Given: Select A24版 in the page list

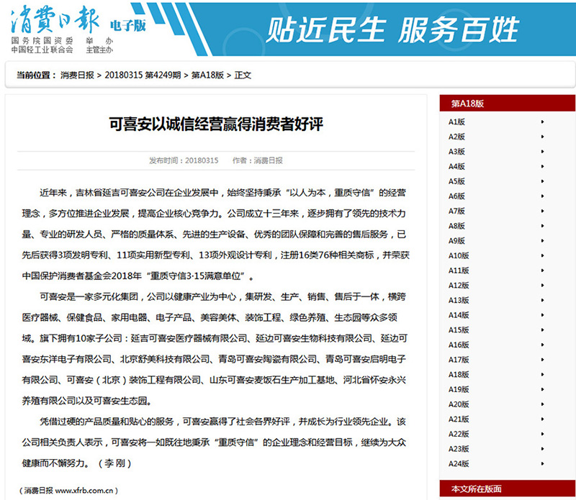Looking at the screenshot, I should tap(459, 464).
